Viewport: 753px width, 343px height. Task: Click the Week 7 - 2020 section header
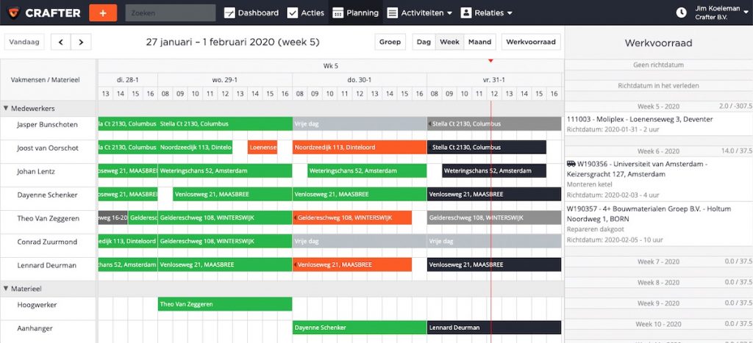(659, 262)
